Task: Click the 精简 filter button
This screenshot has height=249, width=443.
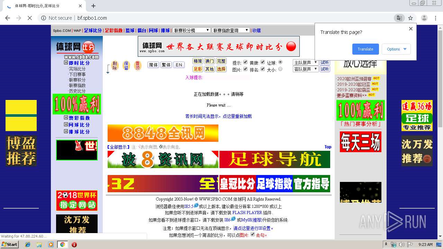Action: point(198,61)
